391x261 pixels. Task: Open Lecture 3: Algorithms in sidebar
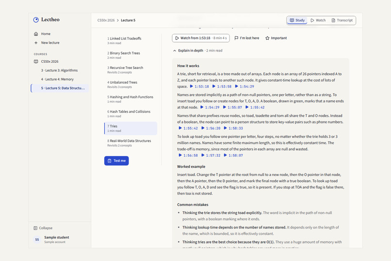click(59, 70)
